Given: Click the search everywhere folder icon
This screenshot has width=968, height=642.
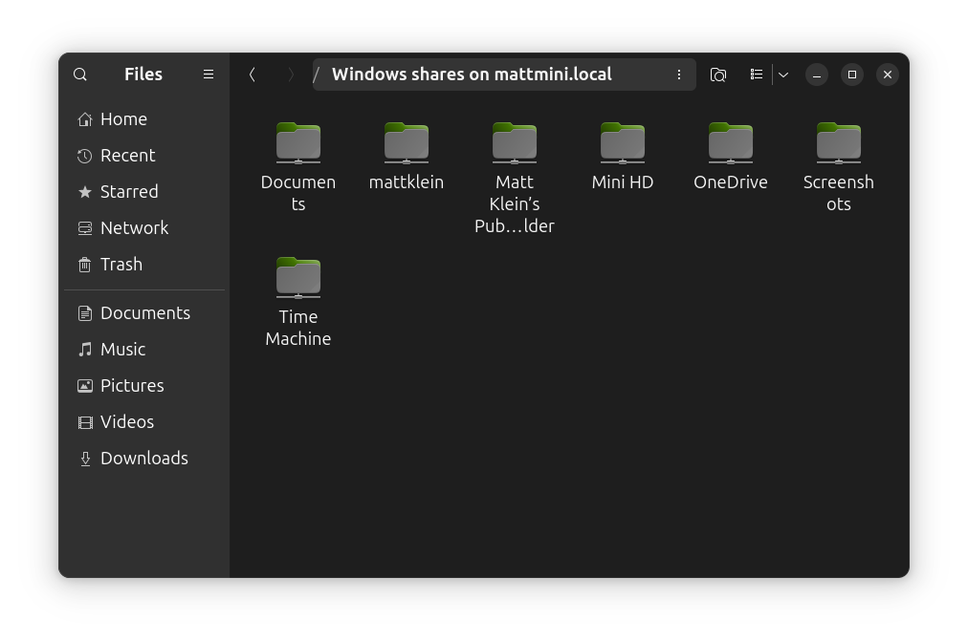Looking at the screenshot, I should pyautogui.click(x=718, y=75).
